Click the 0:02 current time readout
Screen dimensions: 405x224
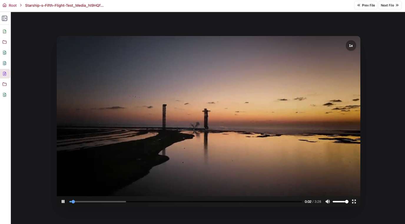pos(308,202)
